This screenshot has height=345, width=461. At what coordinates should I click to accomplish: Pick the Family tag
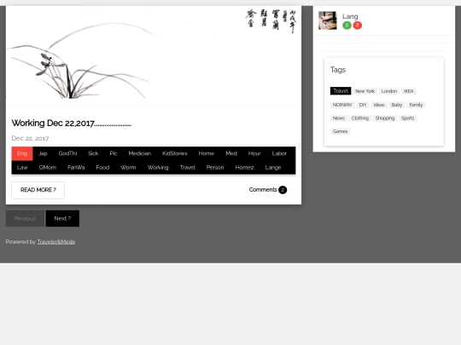pos(416,105)
